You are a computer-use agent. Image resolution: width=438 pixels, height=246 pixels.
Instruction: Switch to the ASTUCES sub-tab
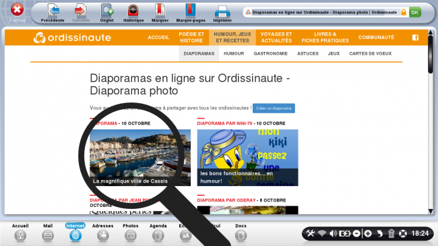point(307,53)
